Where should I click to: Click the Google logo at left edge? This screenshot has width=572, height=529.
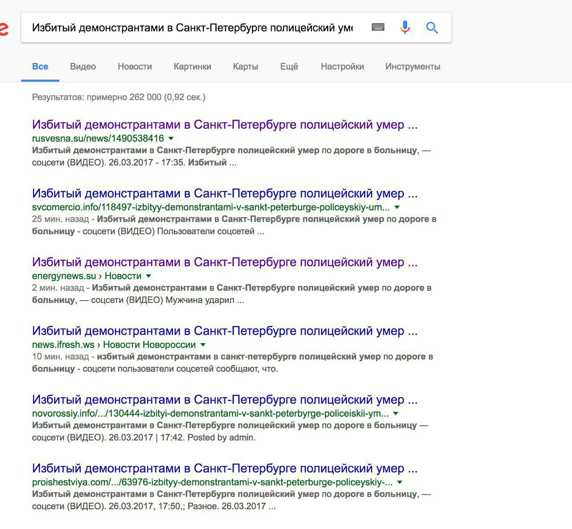point(4,30)
